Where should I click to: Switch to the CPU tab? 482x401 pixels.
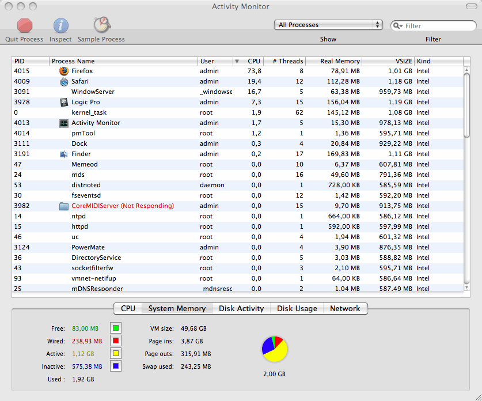pyautogui.click(x=128, y=308)
